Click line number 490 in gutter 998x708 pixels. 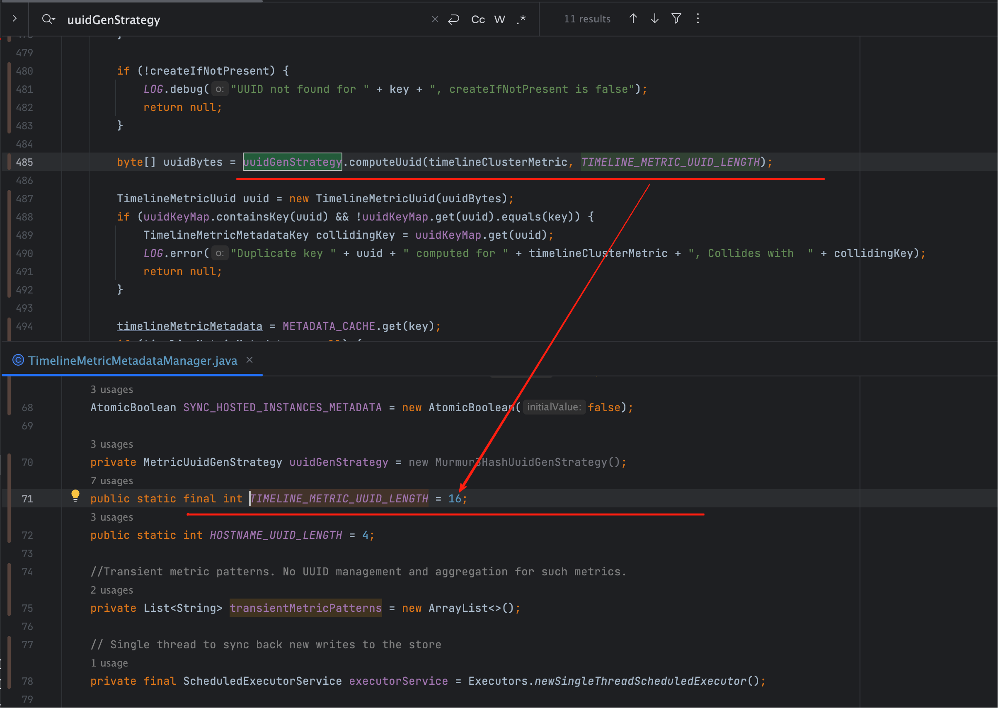[24, 253]
